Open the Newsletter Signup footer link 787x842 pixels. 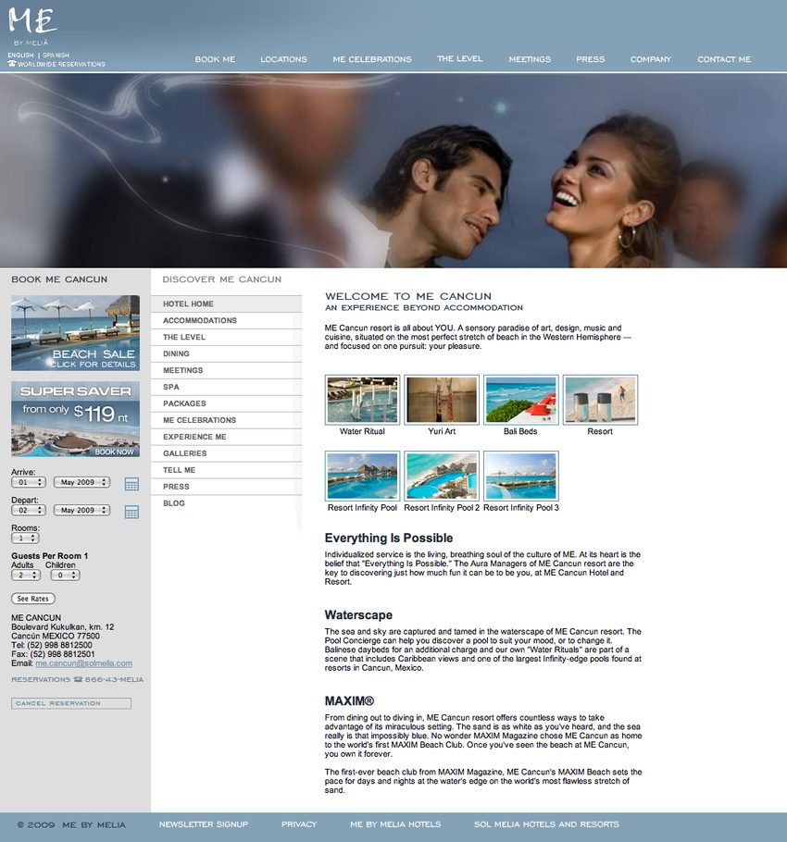(204, 824)
